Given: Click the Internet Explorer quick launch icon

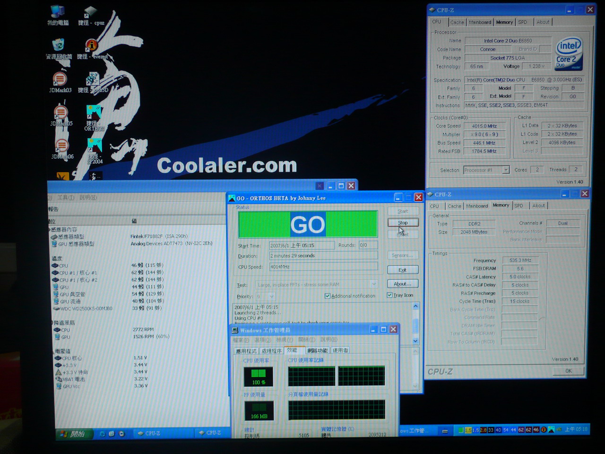Looking at the screenshot, I should 102,434.
